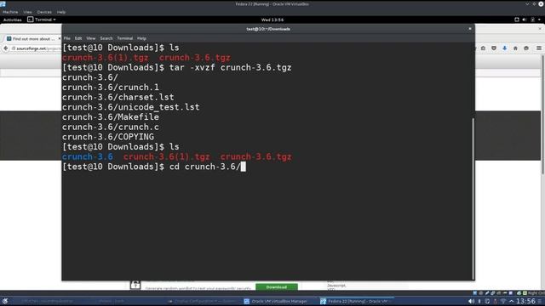Click the terminal window vertical scrollbar
The height and width of the screenshot is (306, 545).
coord(473,198)
